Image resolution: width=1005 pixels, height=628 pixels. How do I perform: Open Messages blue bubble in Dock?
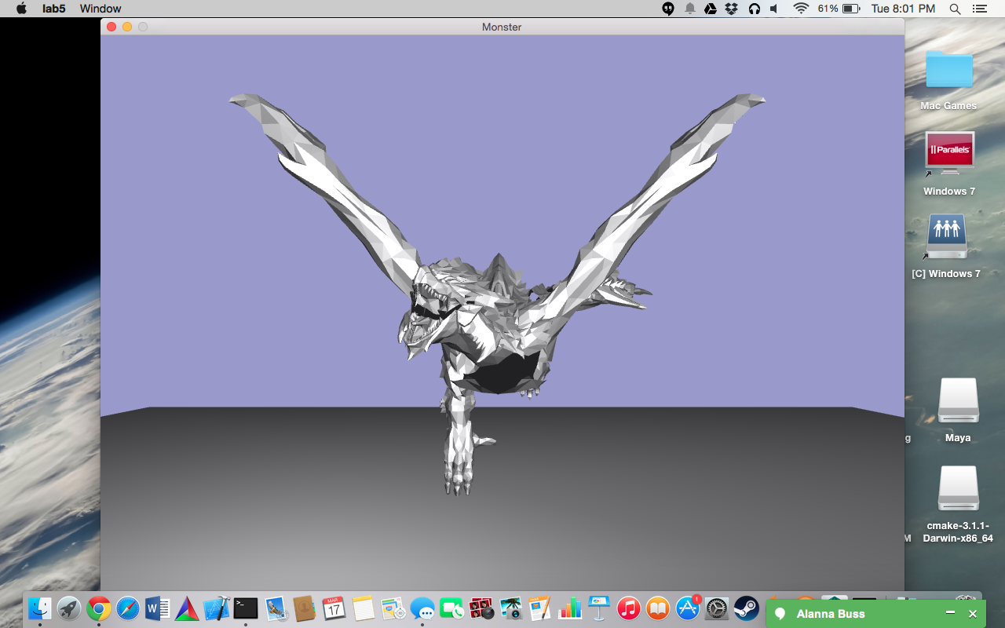[422, 608]
